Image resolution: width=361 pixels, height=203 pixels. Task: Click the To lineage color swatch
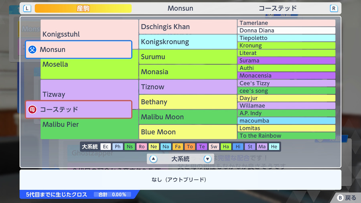(190, 146)
